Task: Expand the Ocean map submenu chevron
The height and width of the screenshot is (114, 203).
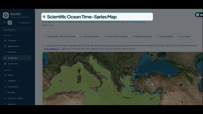Action: 29,58
